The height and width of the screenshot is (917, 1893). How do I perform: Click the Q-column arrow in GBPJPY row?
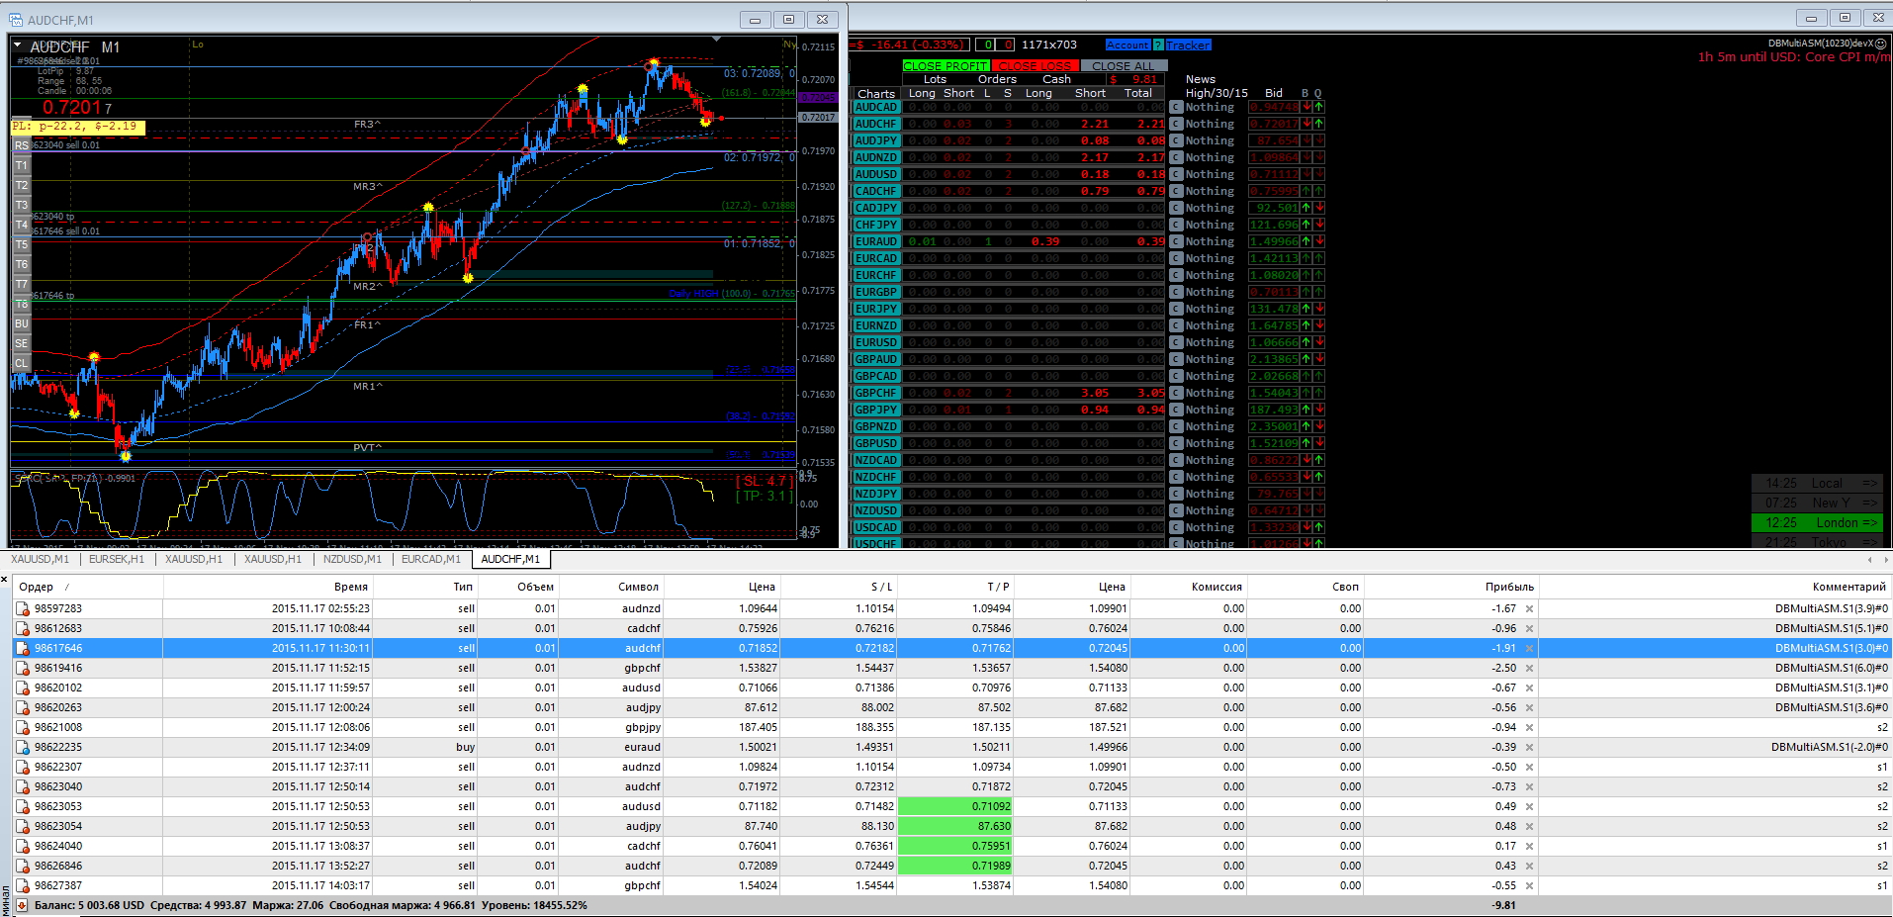pos(1319,410)
